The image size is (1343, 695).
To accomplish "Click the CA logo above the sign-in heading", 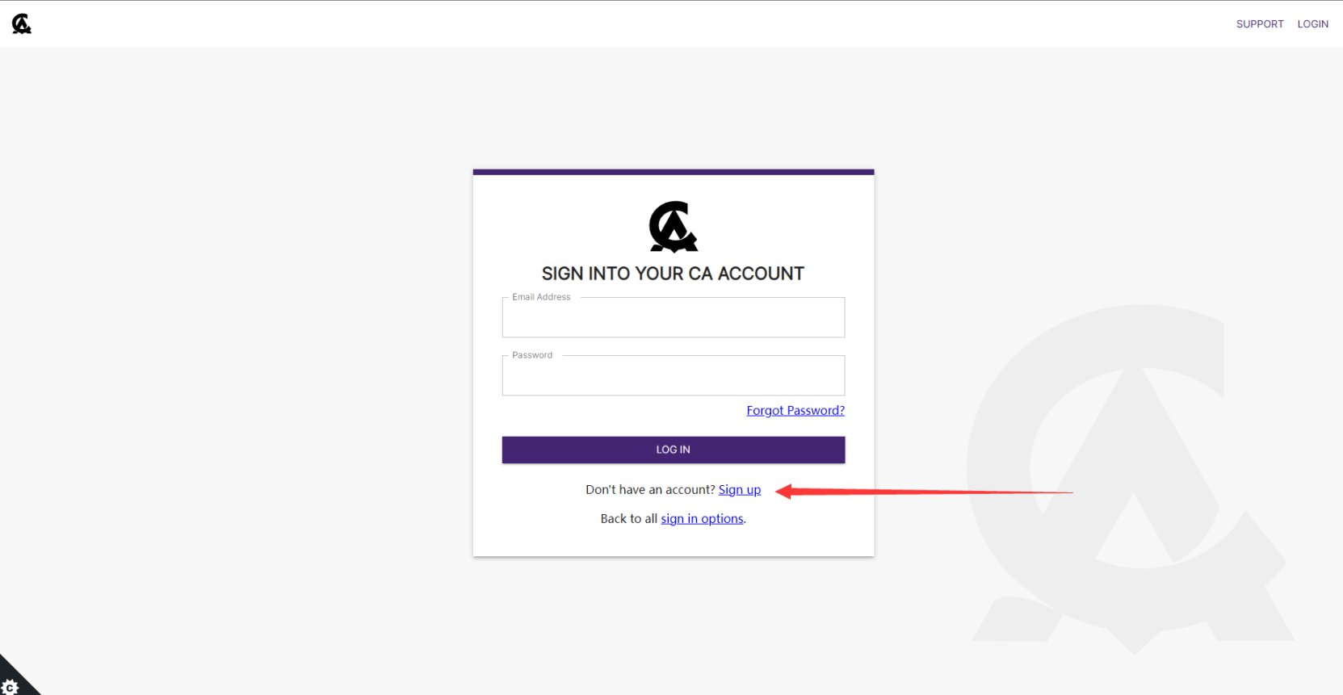I will coord(674,227).
